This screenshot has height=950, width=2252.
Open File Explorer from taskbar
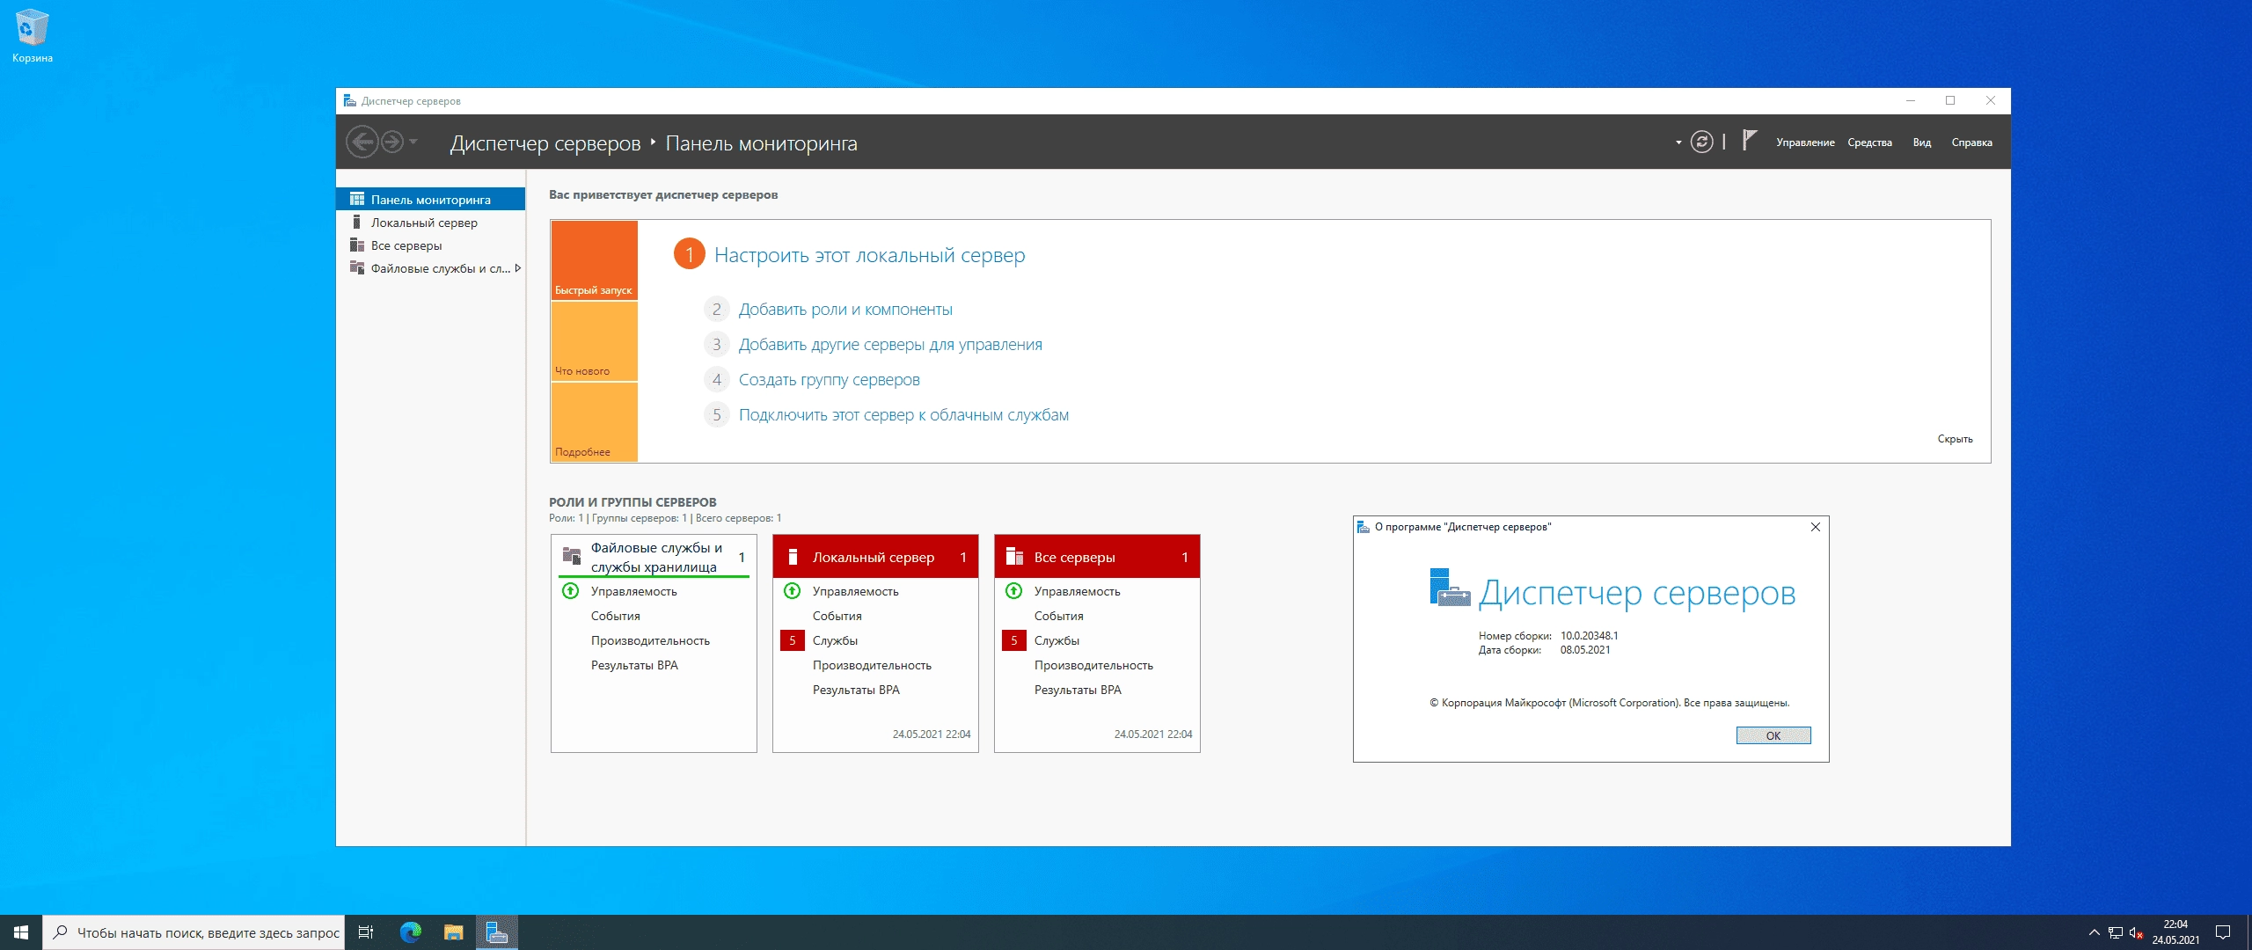[x=453, y=932]
